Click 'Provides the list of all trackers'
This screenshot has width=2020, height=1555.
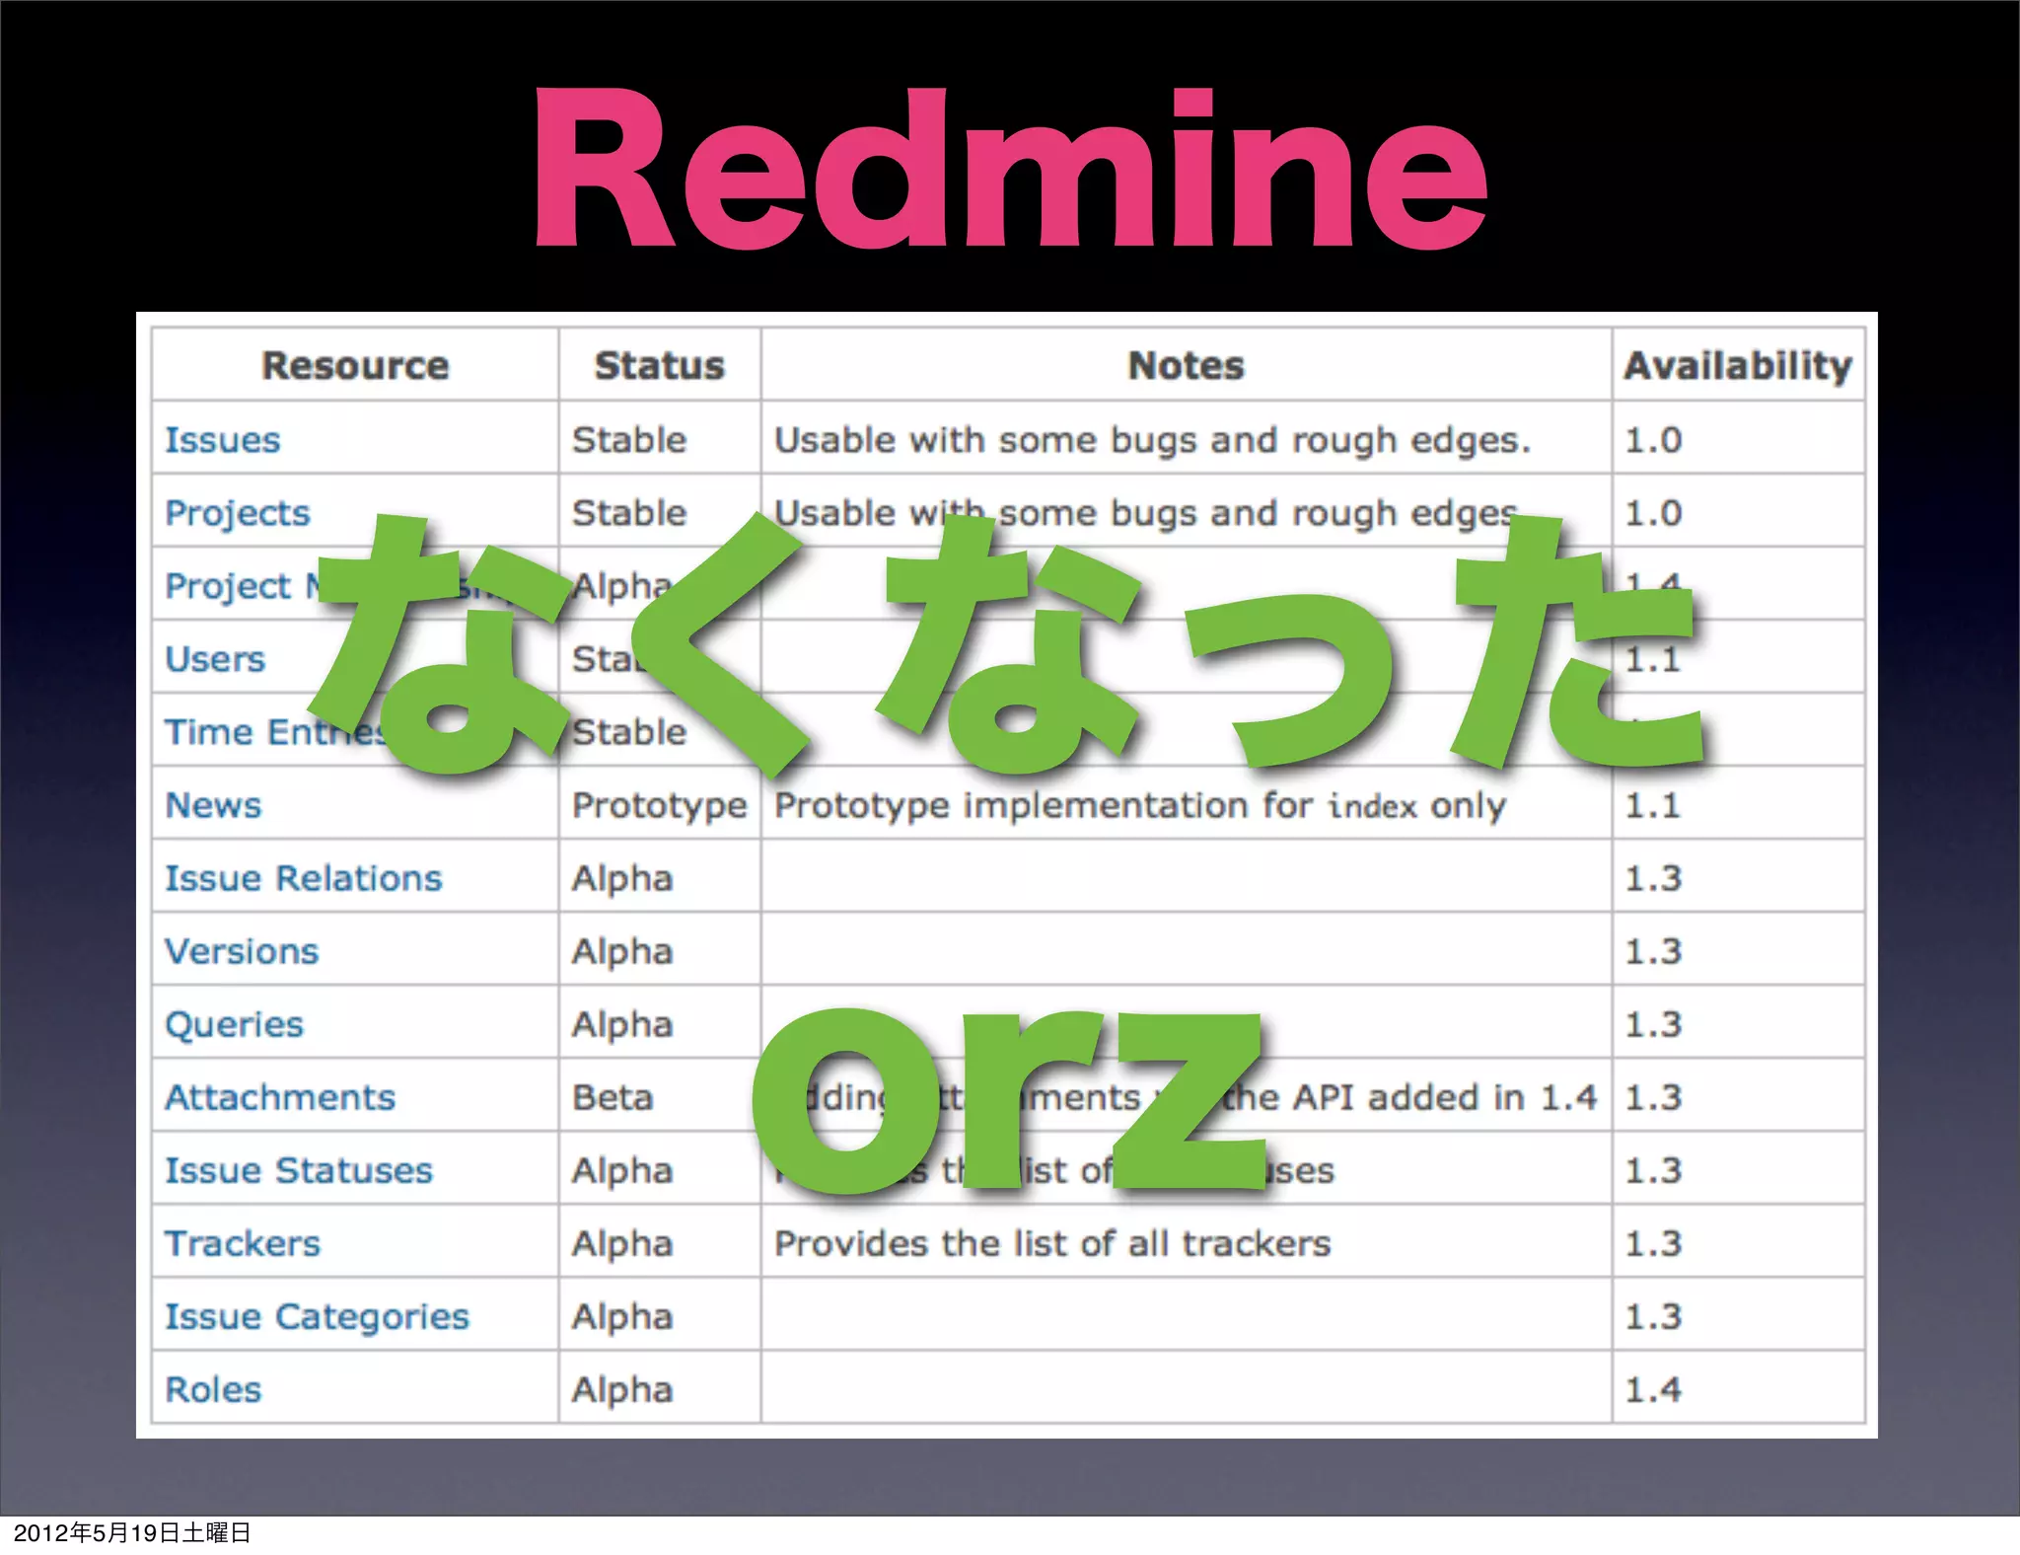click(x=1052, y=1243)
